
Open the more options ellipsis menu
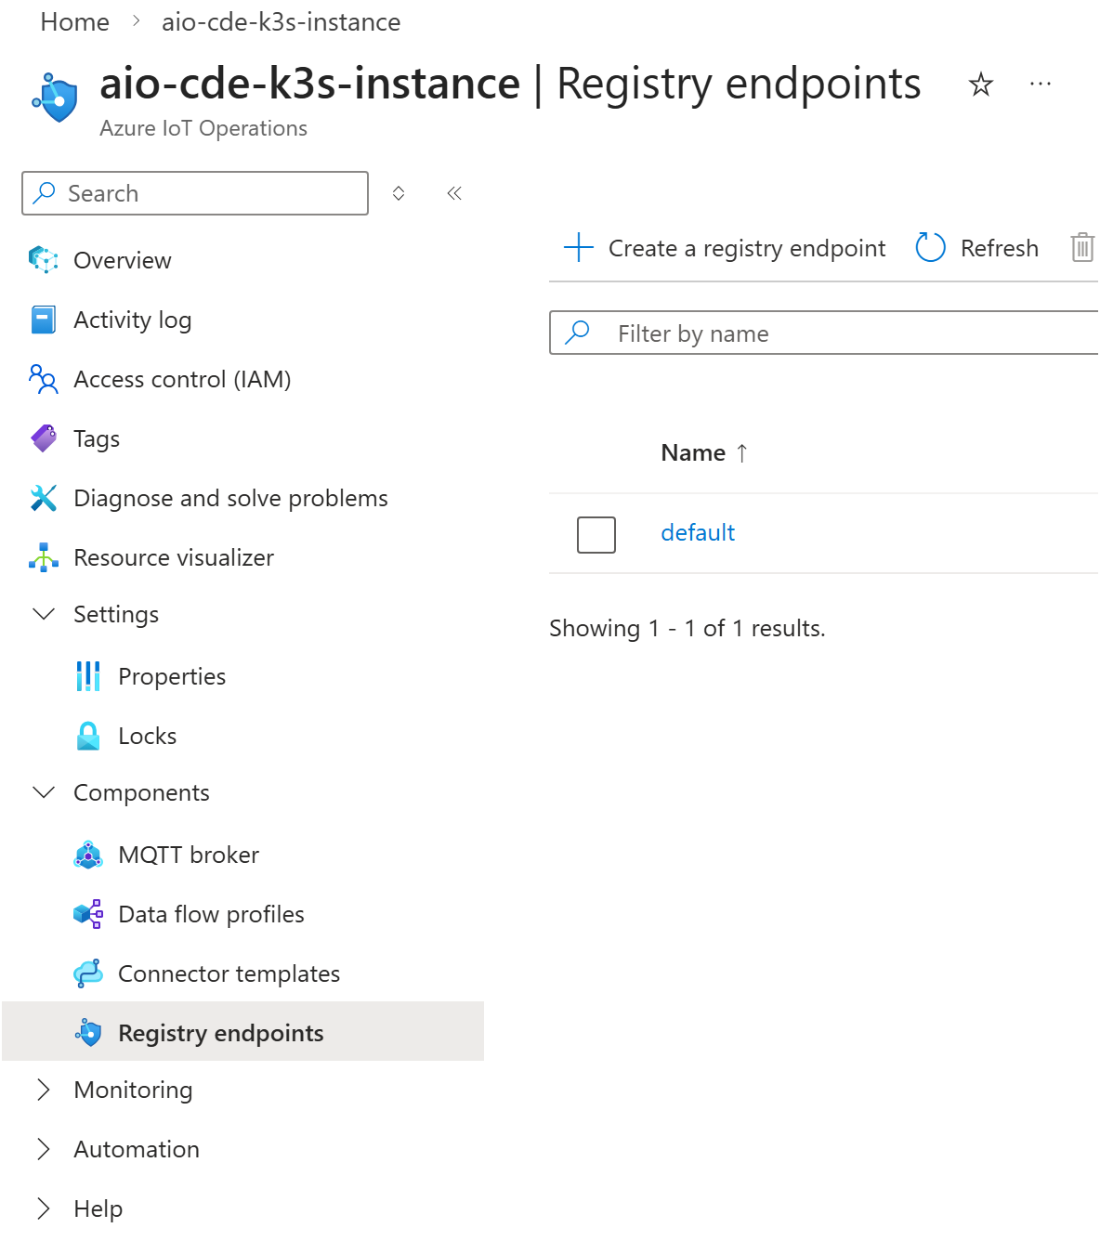(1041, 85)
